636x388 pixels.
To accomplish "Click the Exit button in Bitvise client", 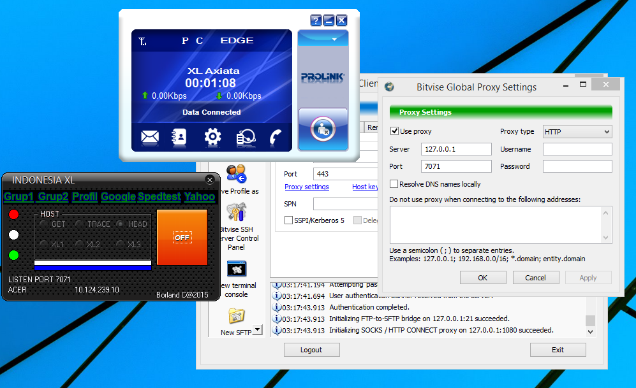I will coord(558,350).
